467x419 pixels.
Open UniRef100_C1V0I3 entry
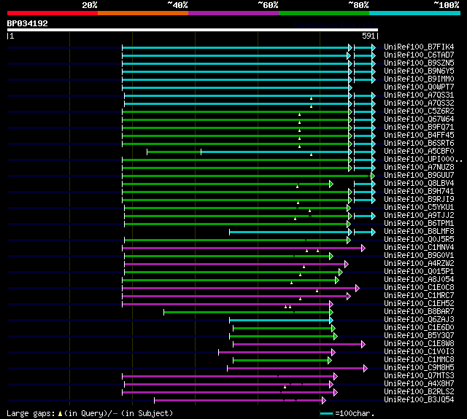click(419, 352)
